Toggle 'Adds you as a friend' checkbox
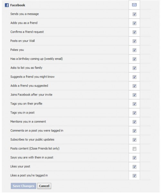Screen dimensions: 161x193 [134, 23]
